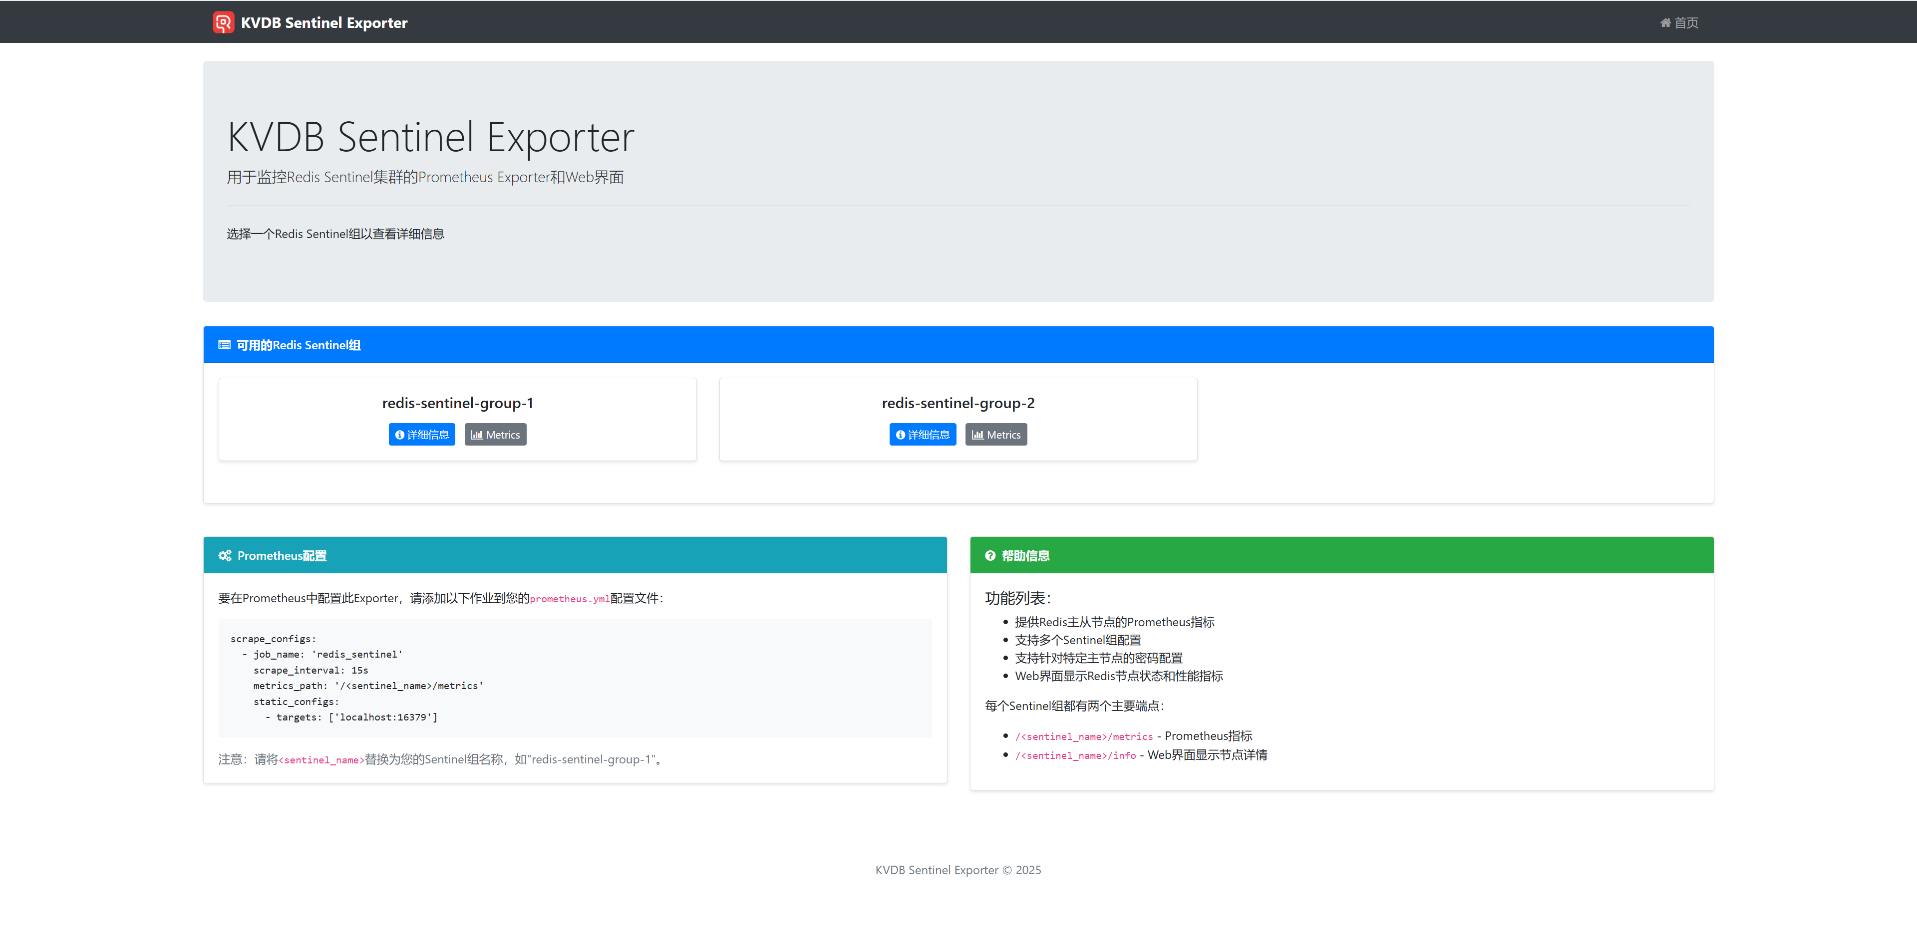Click info icon on group-1 details button
Screen dimensions: 1917x952
[x=399, y=435]
